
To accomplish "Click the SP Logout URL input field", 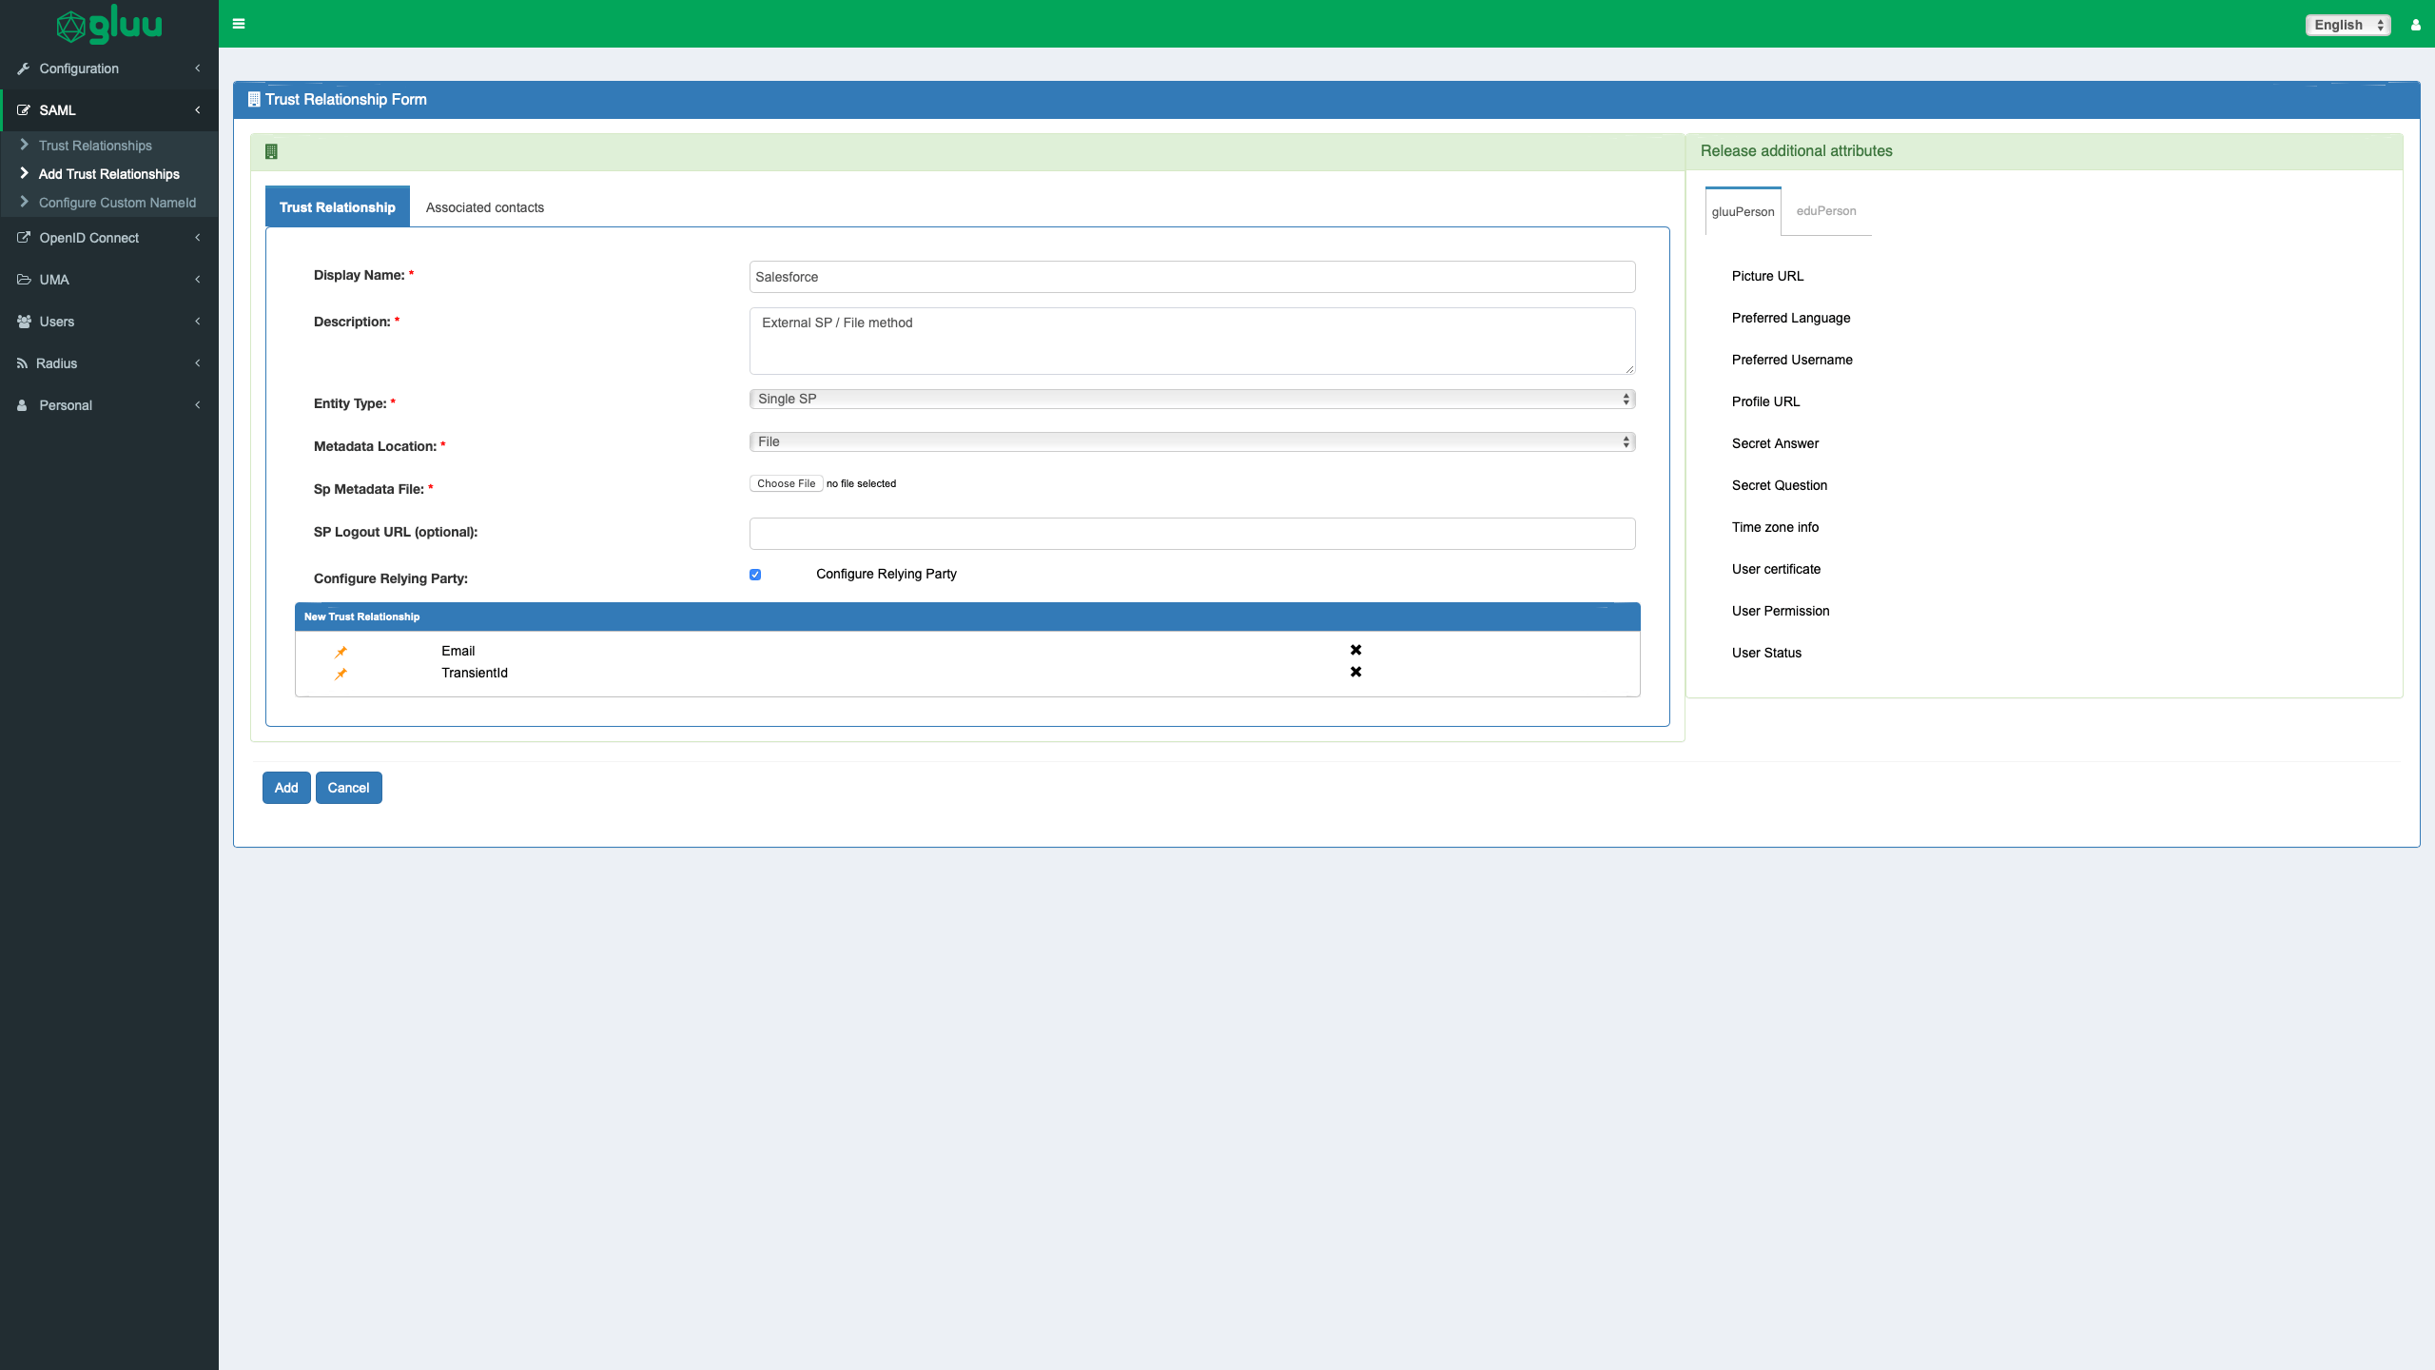I will (x=1191, y=534).
